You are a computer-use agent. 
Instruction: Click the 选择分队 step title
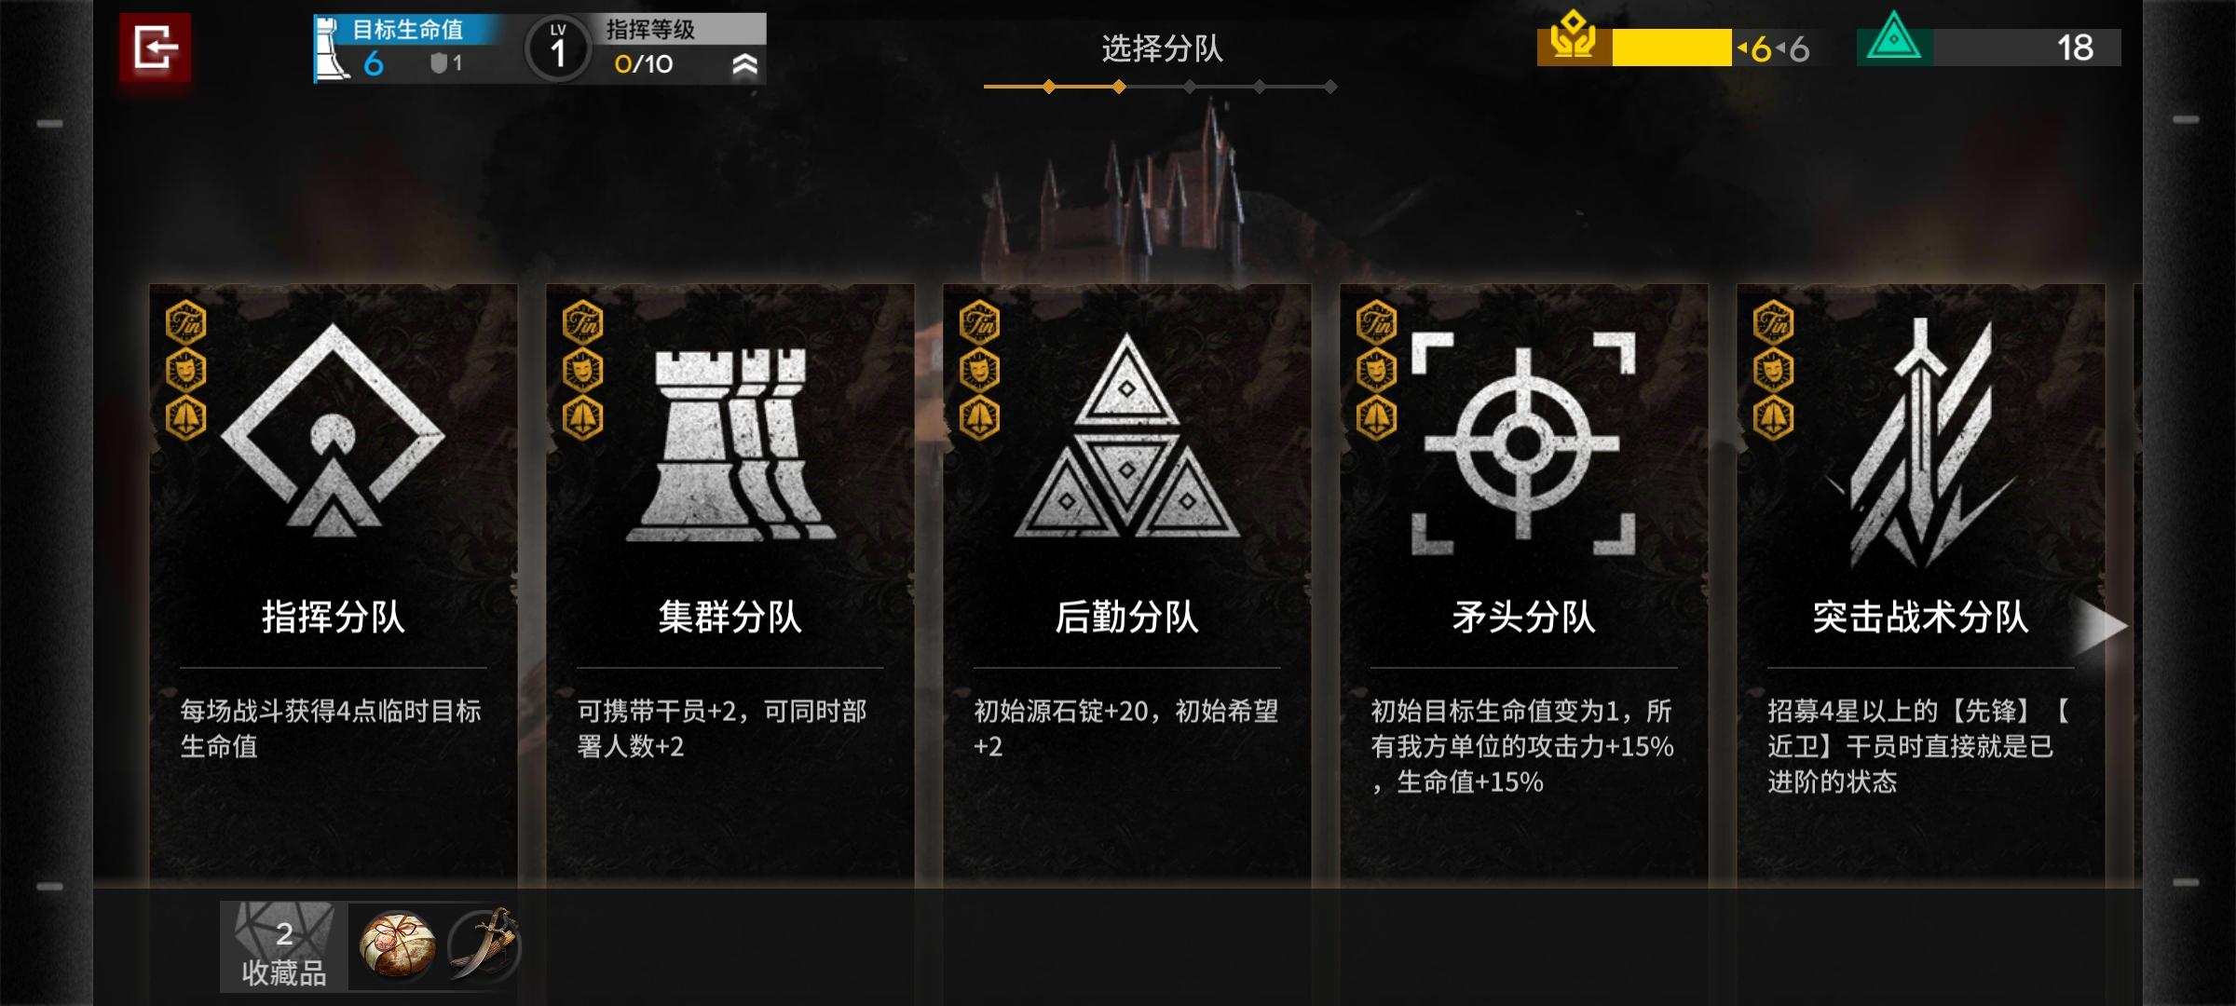tap(1162, 48)
